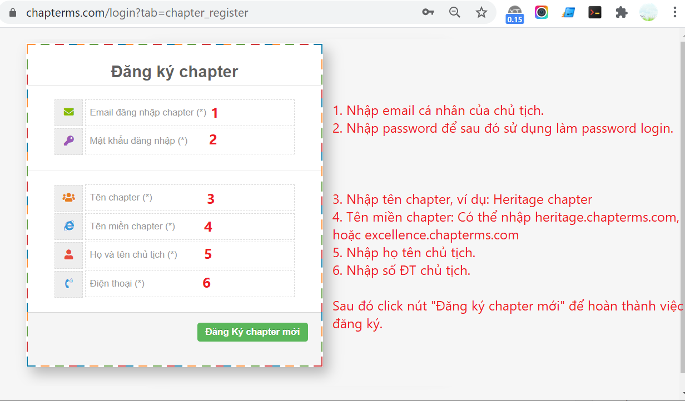Image resolution: width=685 pixels, height=401 pixels.
Task: Click the orange group icon beside Tên chapter
Action: [x=68, y=198]
